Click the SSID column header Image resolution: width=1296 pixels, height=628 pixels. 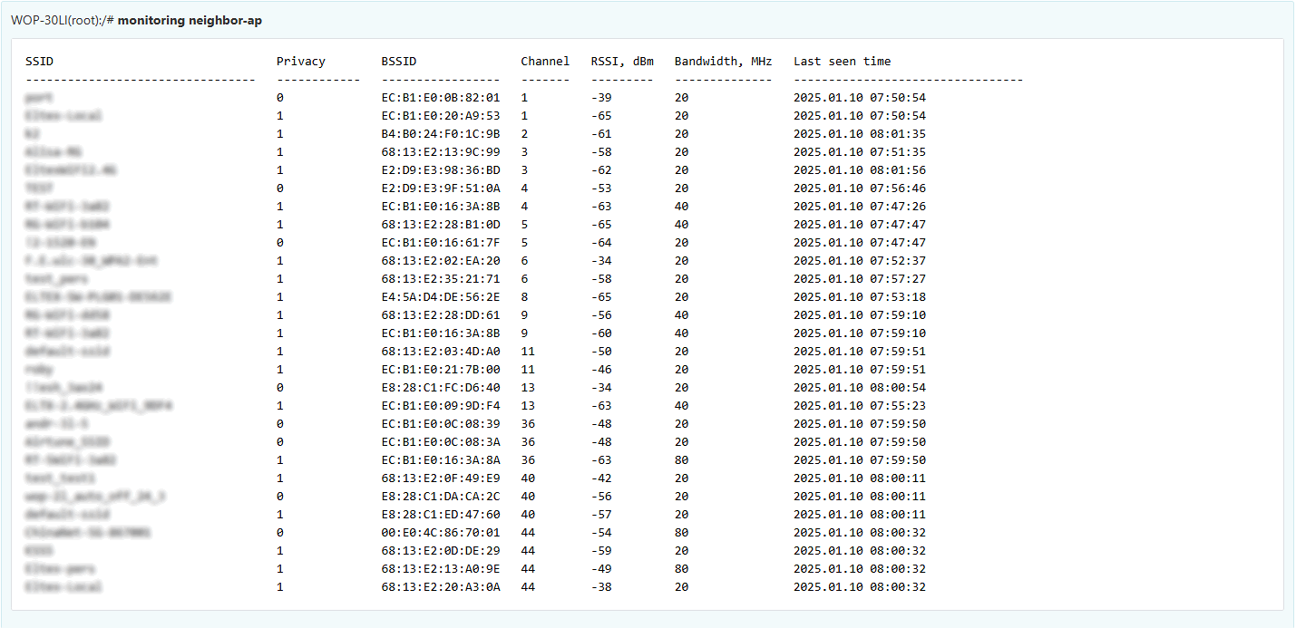[40, 62]
